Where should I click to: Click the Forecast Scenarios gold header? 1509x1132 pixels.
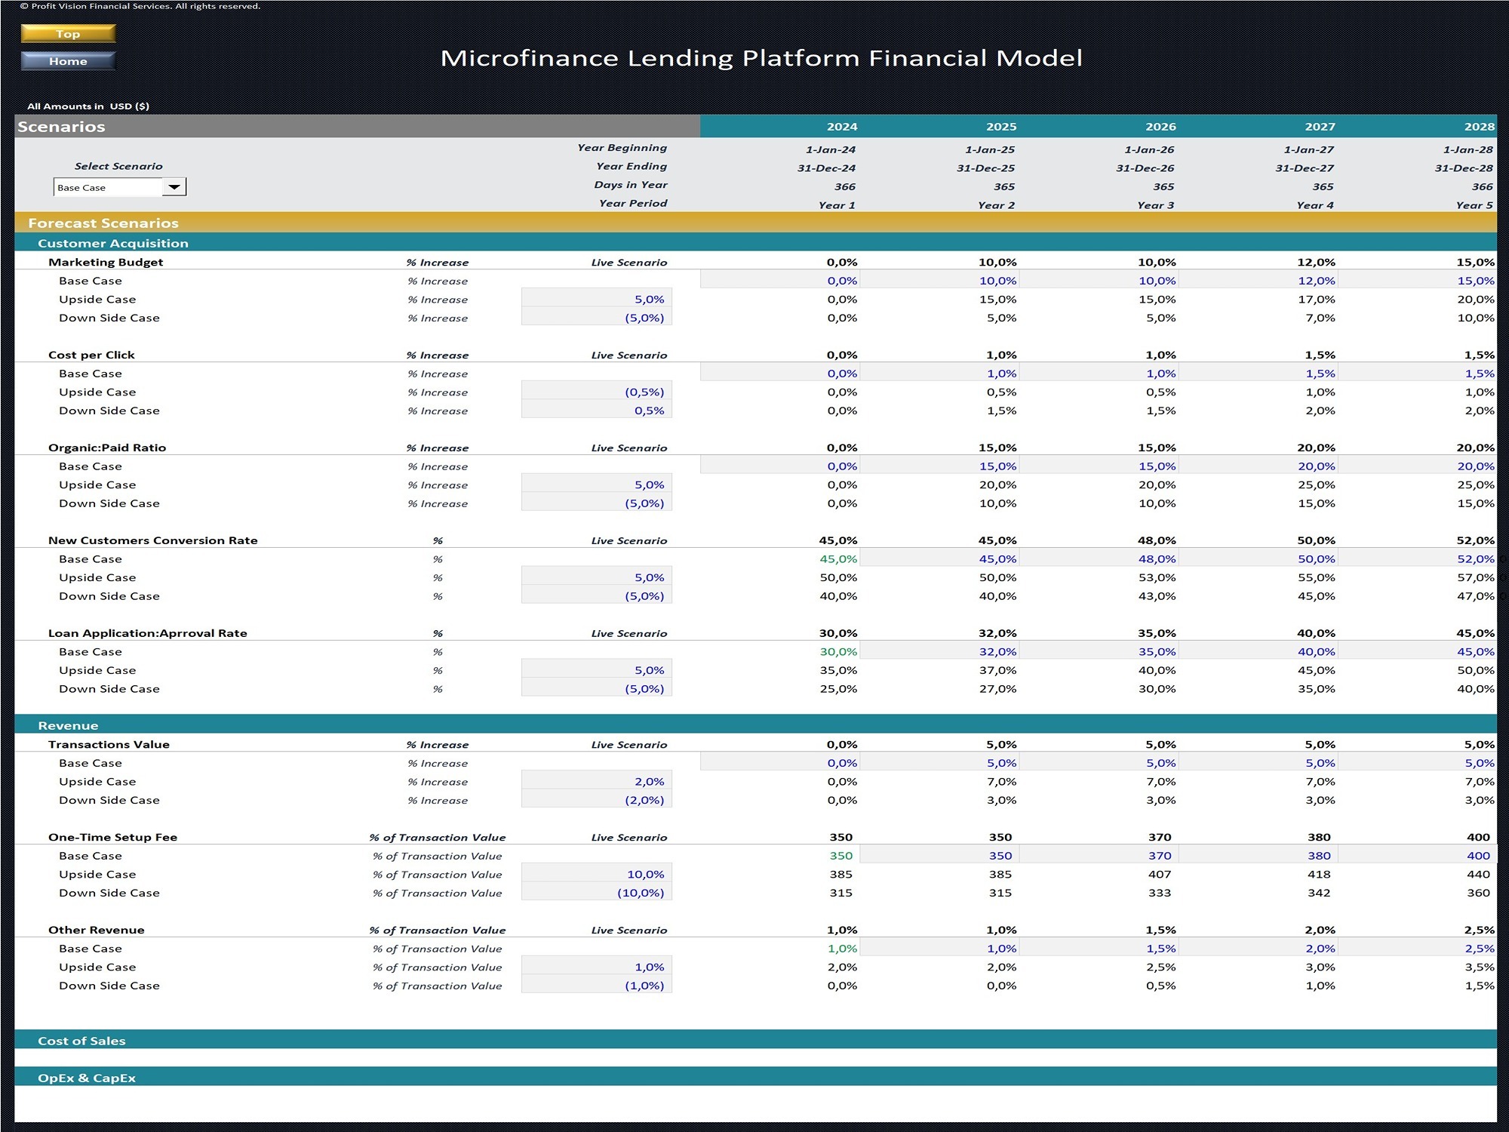click(755, 223)
